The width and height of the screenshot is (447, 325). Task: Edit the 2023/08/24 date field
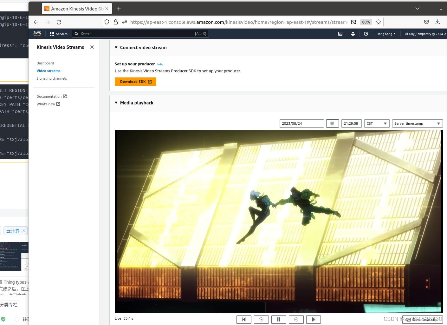point(301,123)
